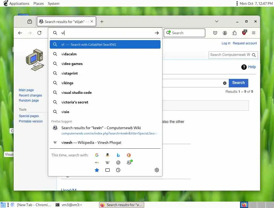274x208 pixels.
Task: Open the Pocket save icon
Action: 215,33
